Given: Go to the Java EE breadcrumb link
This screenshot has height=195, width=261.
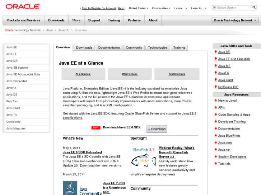Looking at the screenshot, I should [x=64, y=30].
